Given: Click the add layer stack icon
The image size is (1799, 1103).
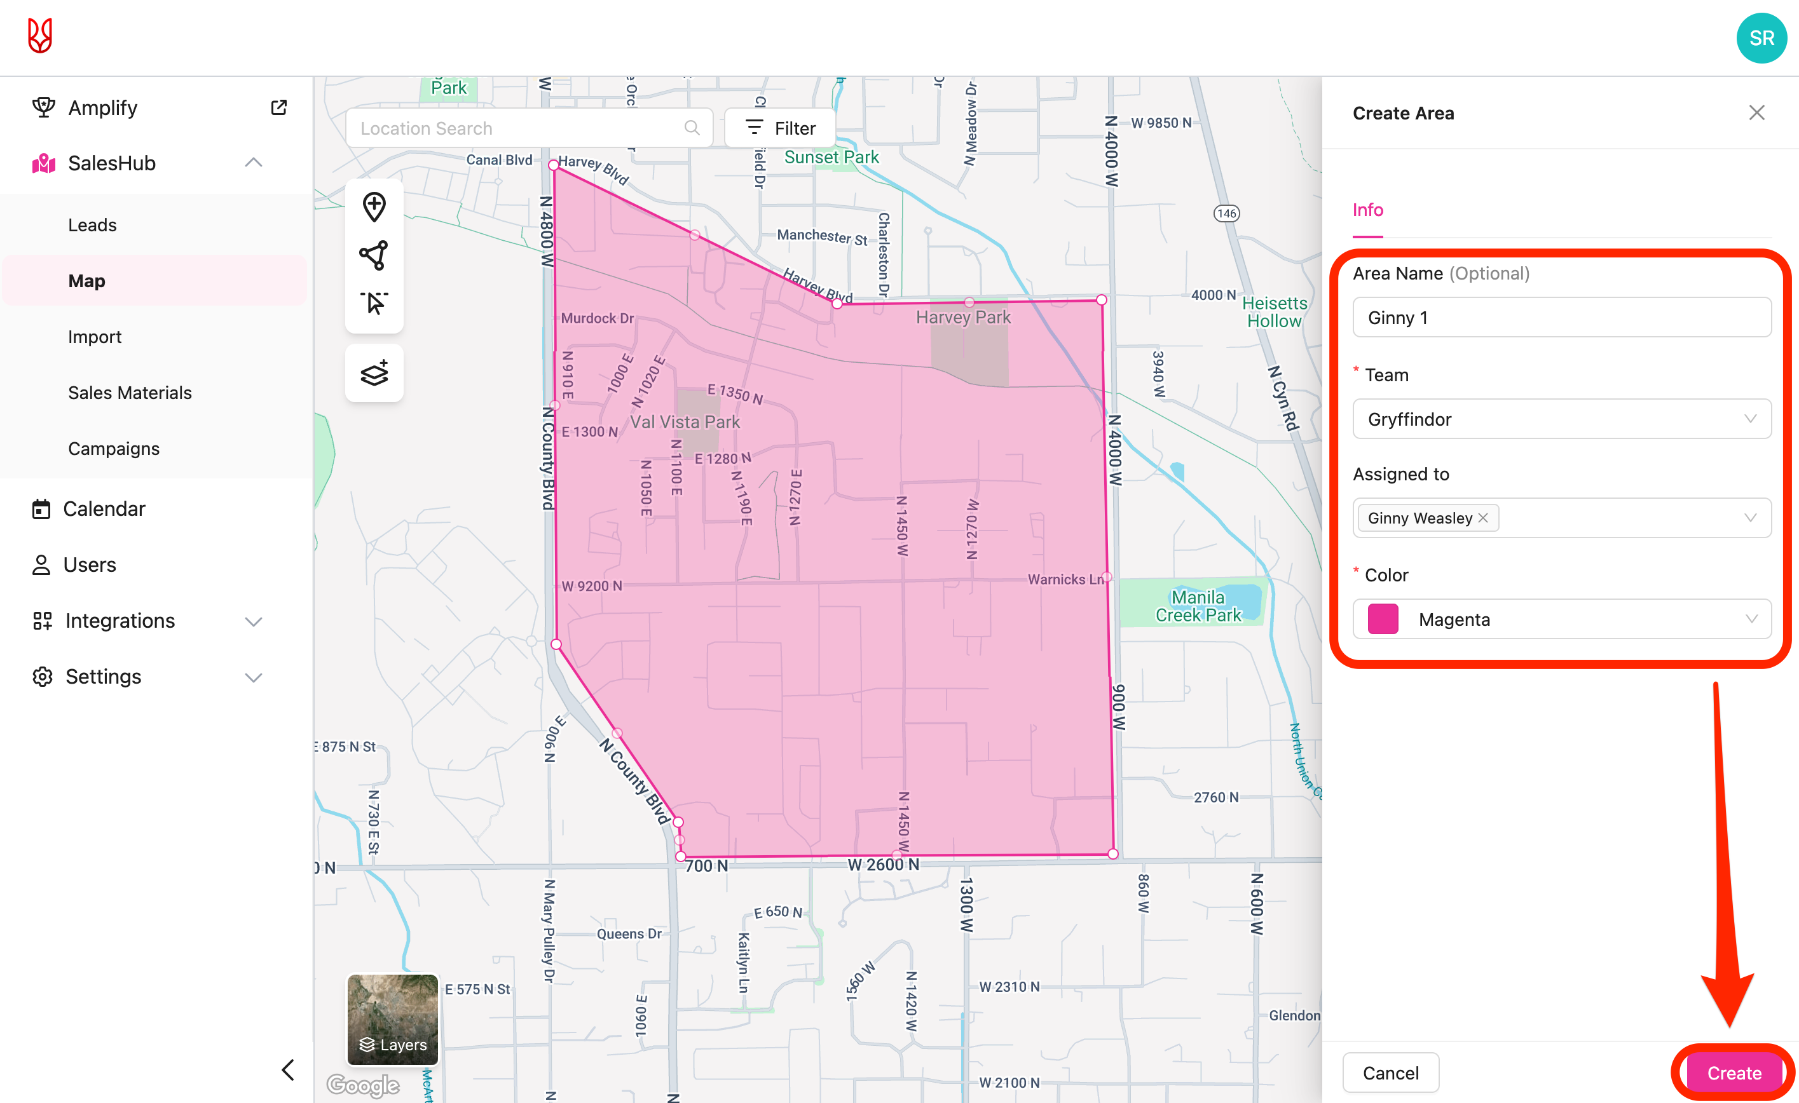Looking at the screenshot, I should [374, 373].
